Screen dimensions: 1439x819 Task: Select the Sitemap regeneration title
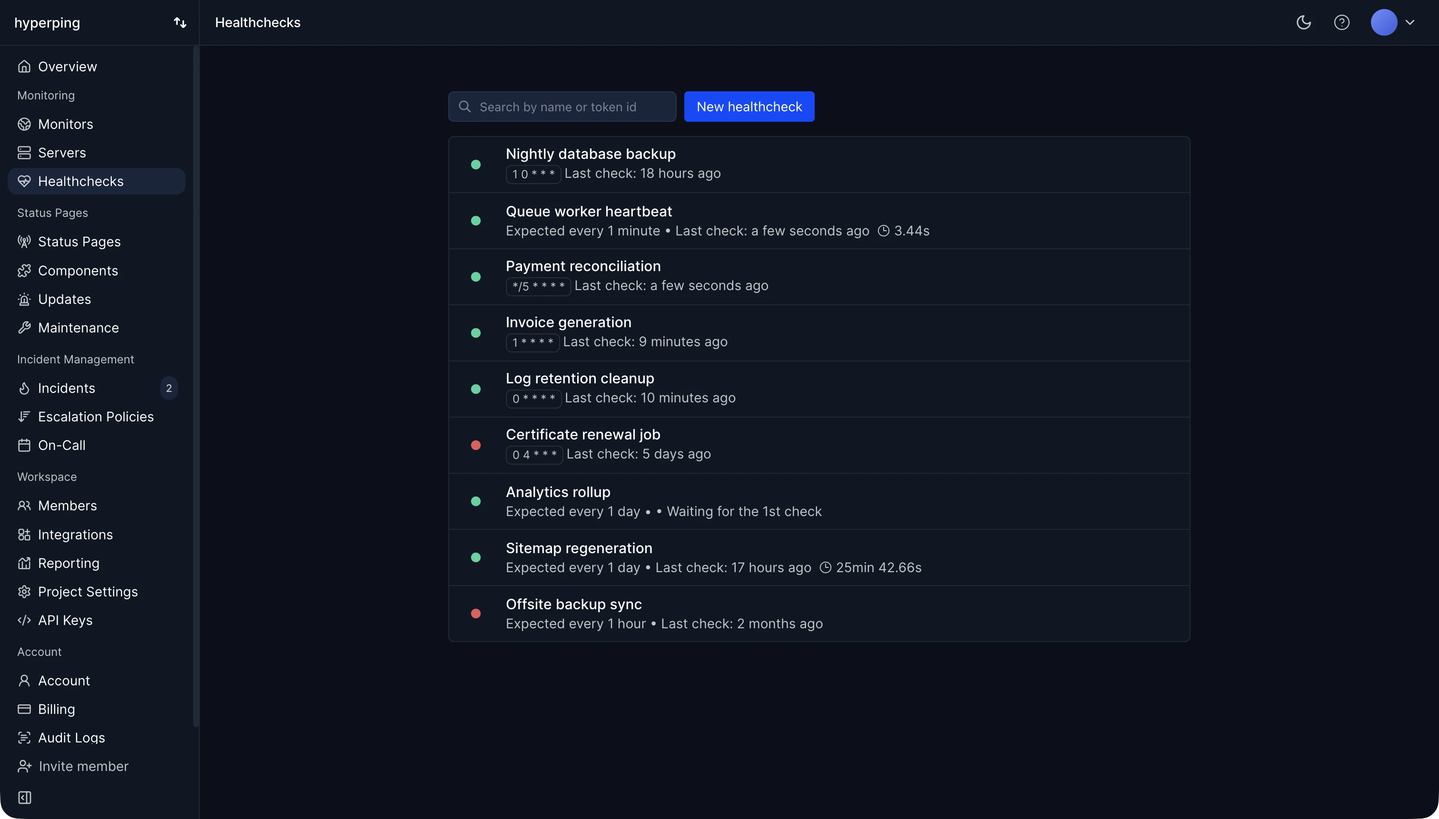point(579,548)
